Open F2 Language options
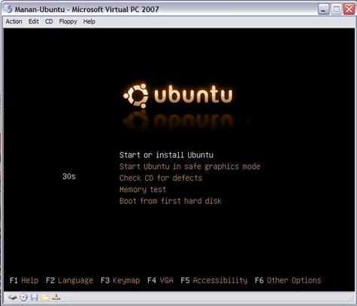The image size is (357, 306). [x=69, y=280]
